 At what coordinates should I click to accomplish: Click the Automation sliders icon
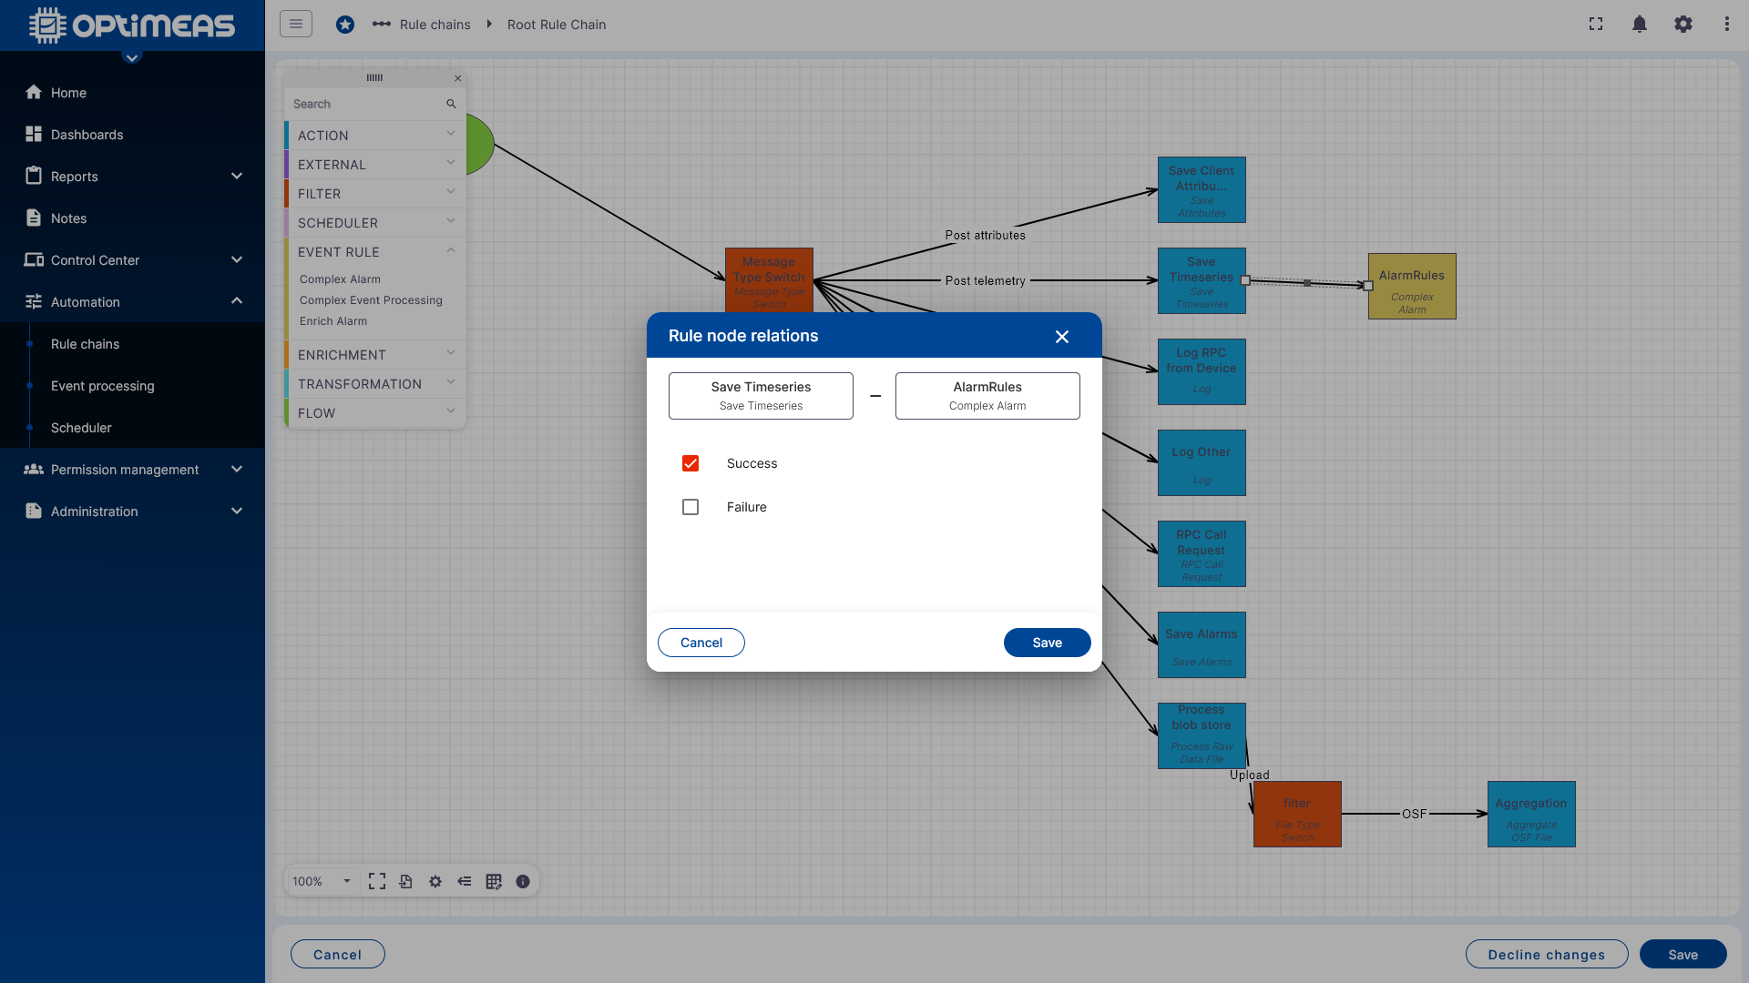pyautogui.click(x=34, y=301)
